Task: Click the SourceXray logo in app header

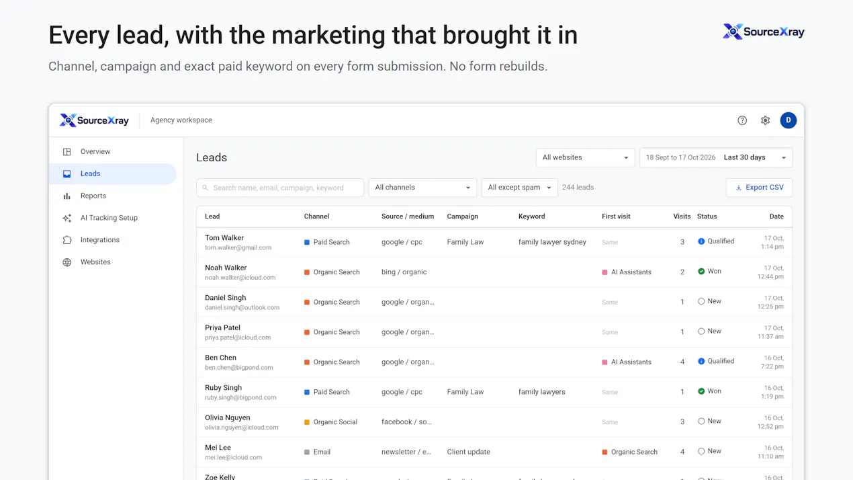Action: click(94, 120)
